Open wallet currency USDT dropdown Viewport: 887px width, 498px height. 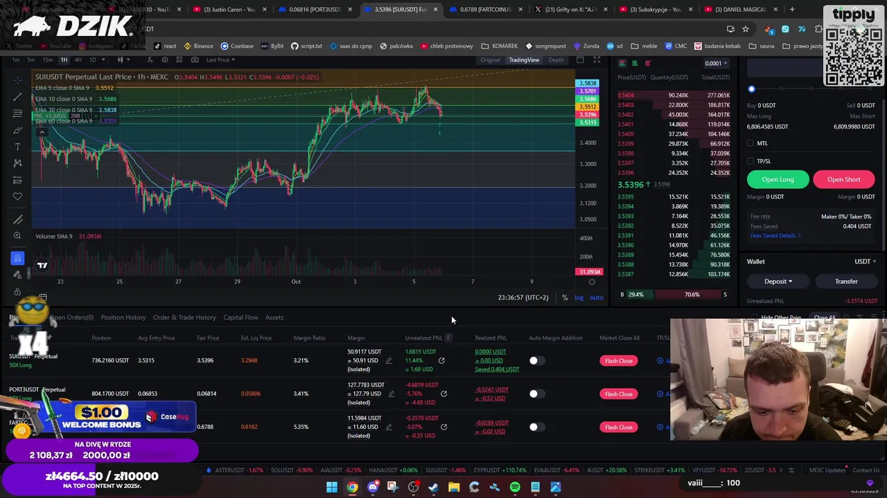(865, 261)
